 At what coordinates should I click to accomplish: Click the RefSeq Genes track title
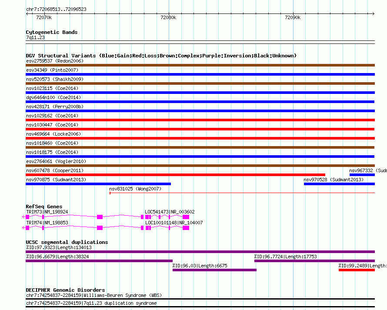point(44,207)
